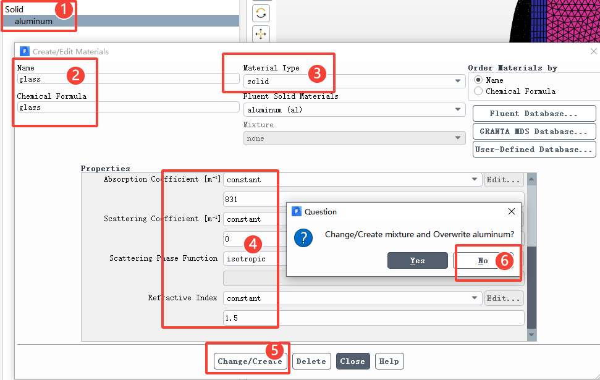The image size is (600, 380).
Task: Click the Help button
Action: click(389, 361)
